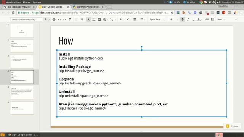244x137 pixels.
Task: Click the Wi-Fi network indicator icon
Action: click(210, 2)
